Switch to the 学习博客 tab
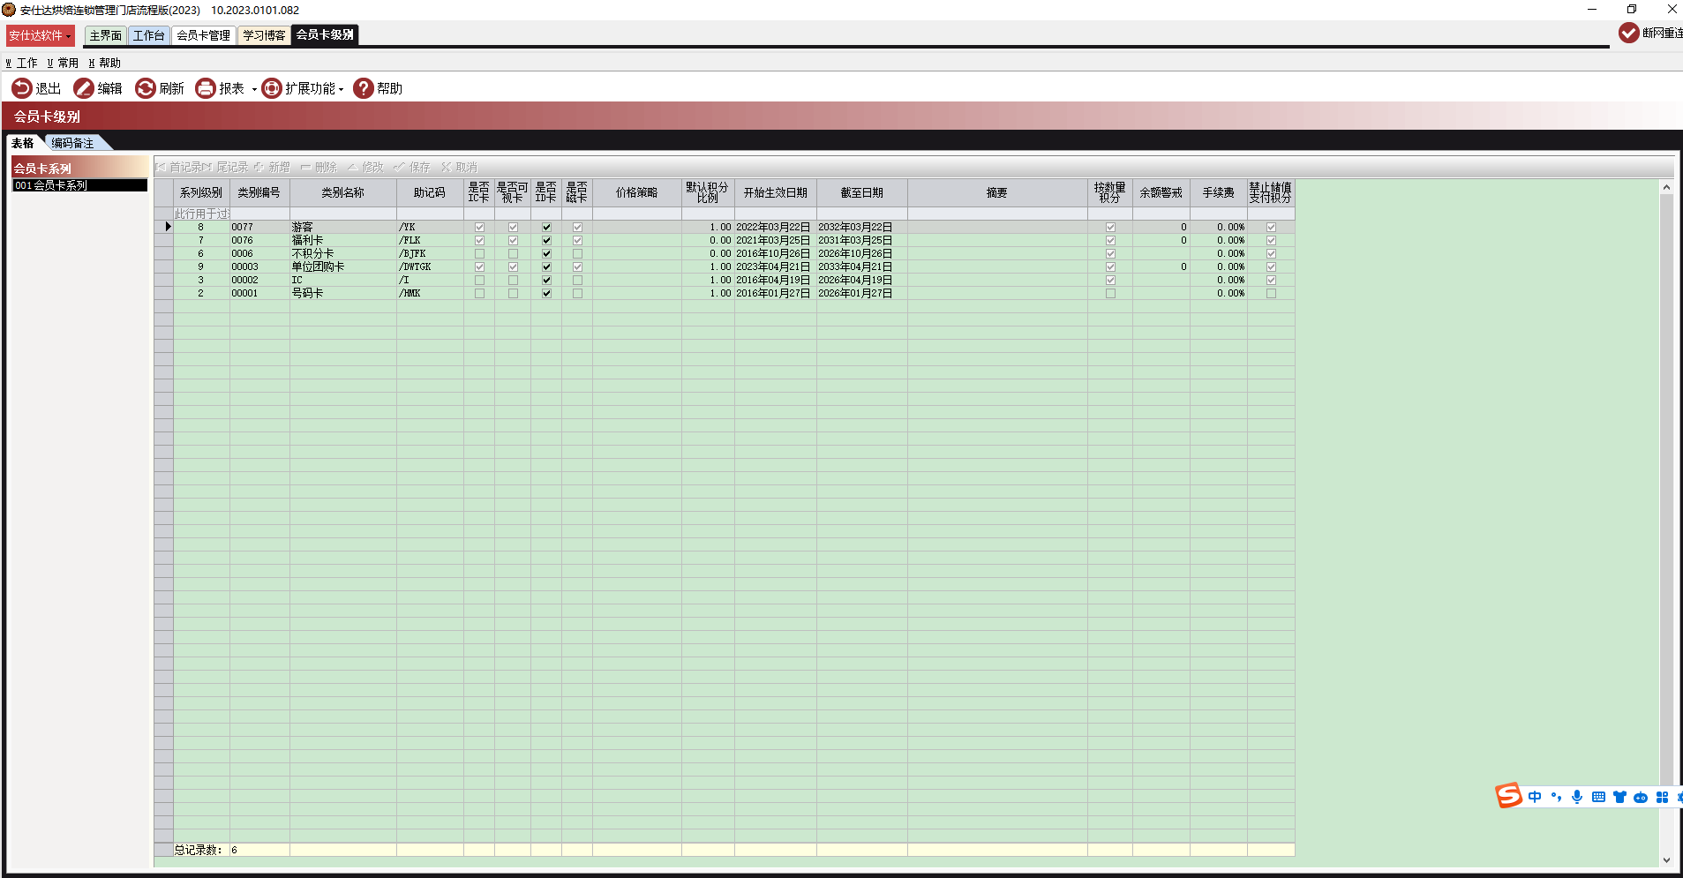 (x=264, y=35)
